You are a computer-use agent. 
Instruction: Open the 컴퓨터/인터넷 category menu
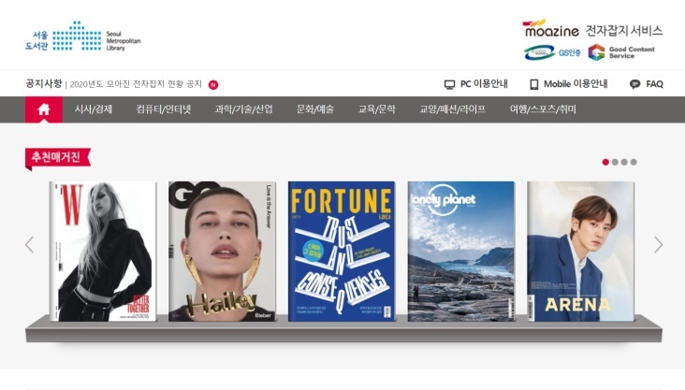[x=164, y=109]
